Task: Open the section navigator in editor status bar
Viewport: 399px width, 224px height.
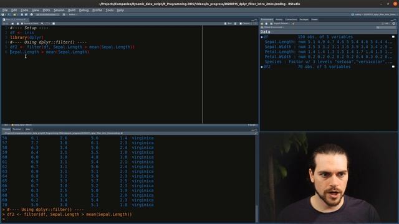Action: click(x=22, y=125)
